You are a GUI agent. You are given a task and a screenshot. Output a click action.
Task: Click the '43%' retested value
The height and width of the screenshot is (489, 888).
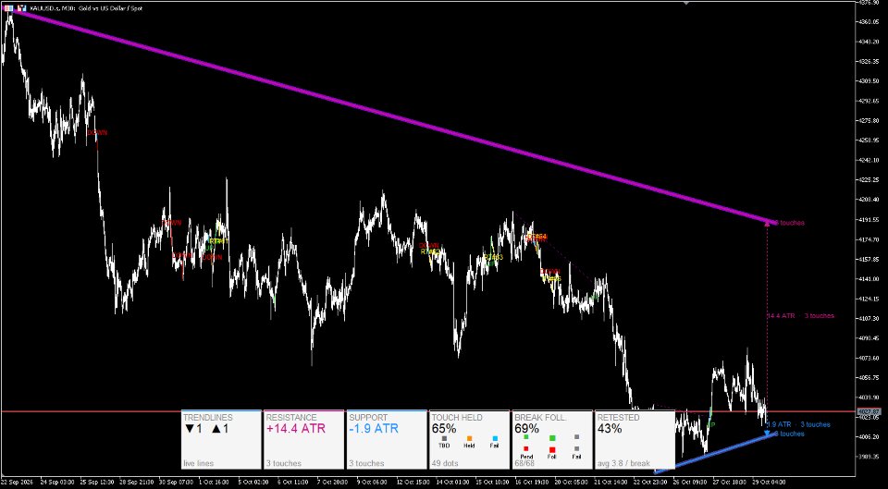[610, 429]
